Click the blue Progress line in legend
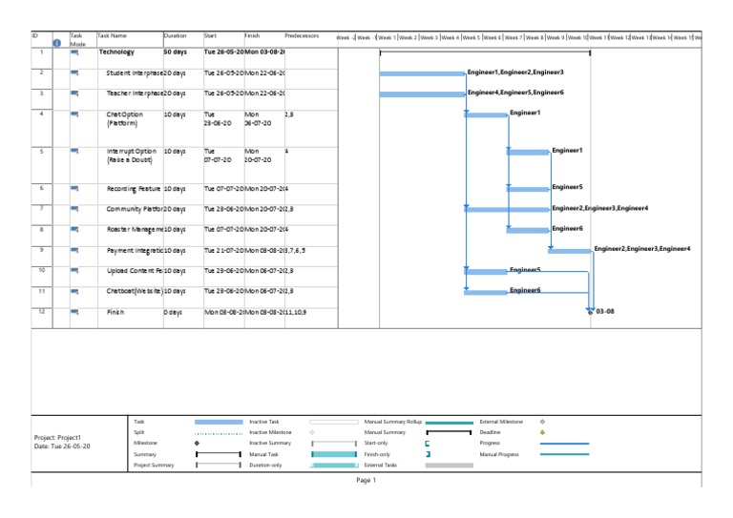 pyautogui.click(x=565, y=444)
